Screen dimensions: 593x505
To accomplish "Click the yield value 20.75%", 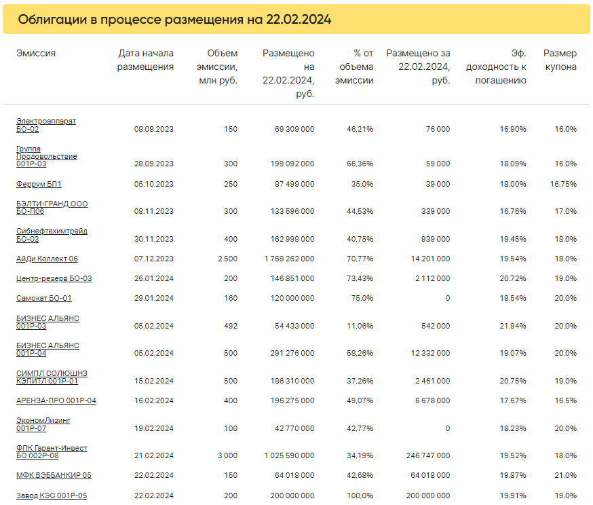I will click(x=513, y=381).
